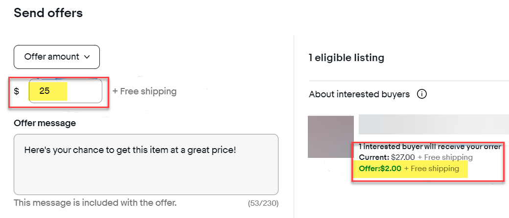Open the Offer amount dropdown
The width and height of the screenshot is (509, 218).
click(56, 57)
